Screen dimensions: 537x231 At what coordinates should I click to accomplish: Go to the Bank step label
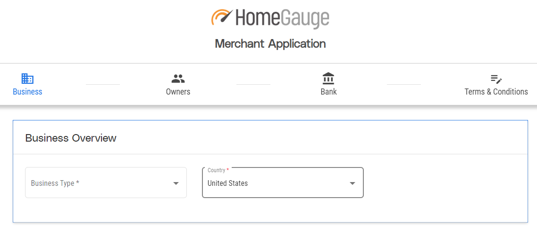click(x=328, y=92)
